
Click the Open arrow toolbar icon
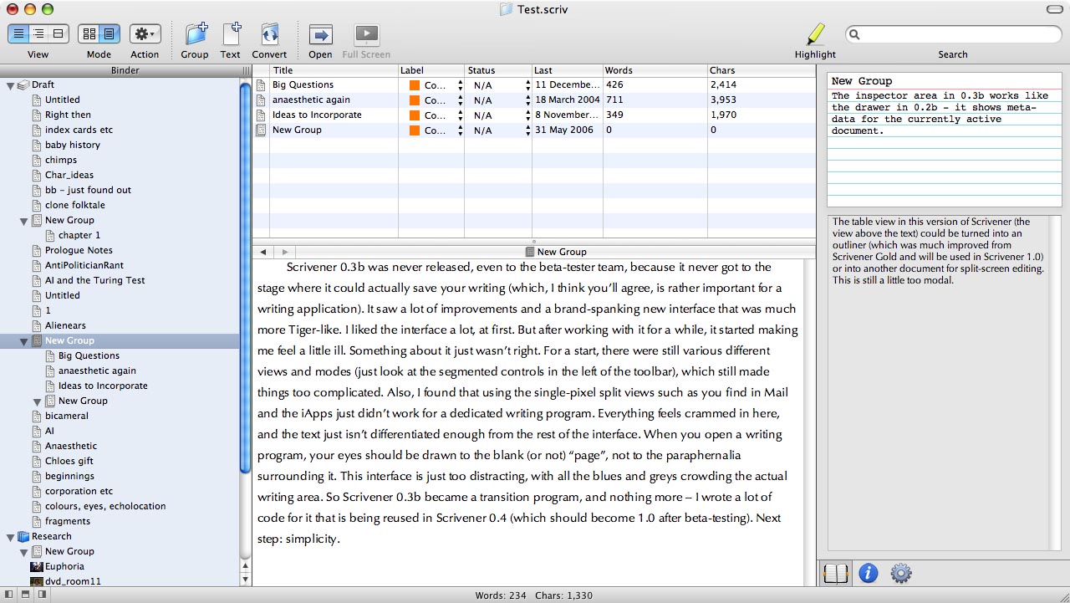[x=320, y=34]
